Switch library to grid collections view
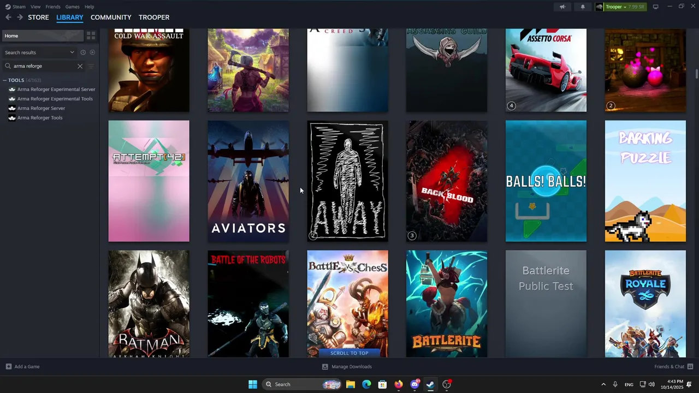This screenshot has height=393, width=699. [91, 35]
